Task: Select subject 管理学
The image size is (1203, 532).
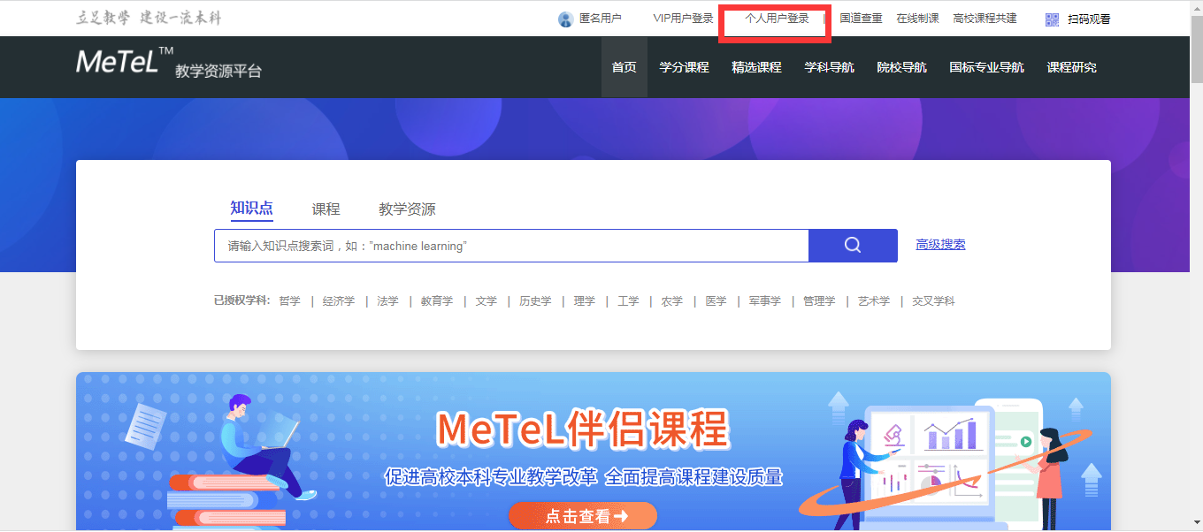Action: tap(819, 301)
